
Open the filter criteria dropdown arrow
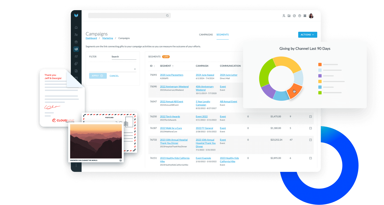click(x=135, y=69)
